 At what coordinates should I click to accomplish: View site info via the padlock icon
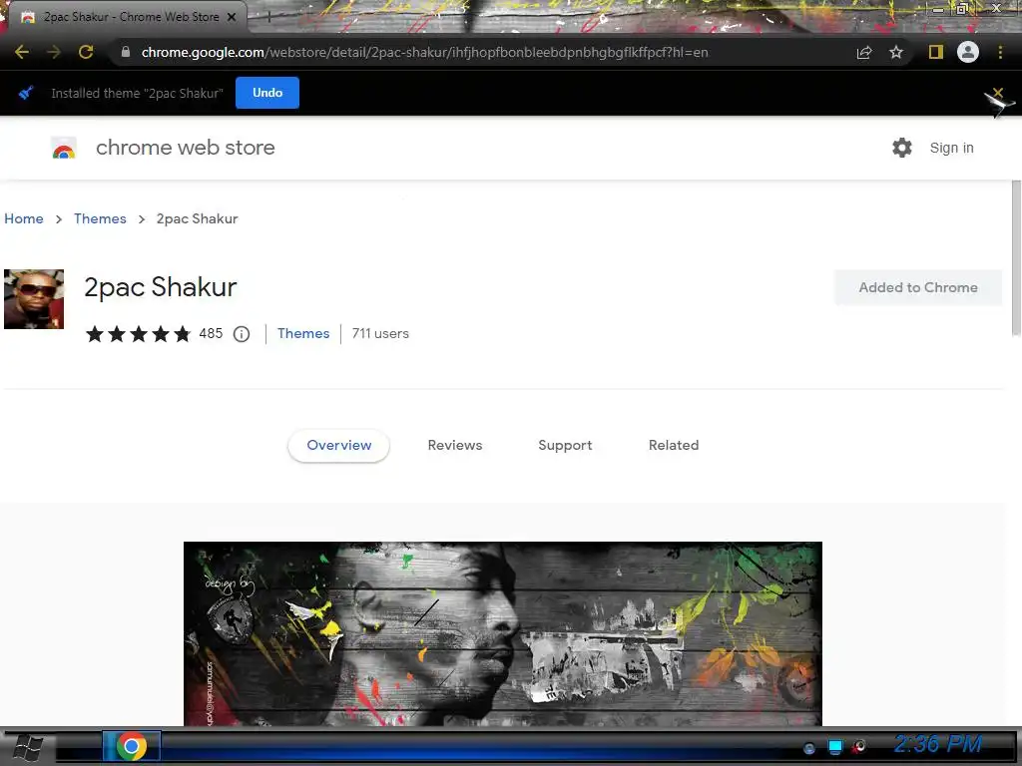tap(126, 52)
